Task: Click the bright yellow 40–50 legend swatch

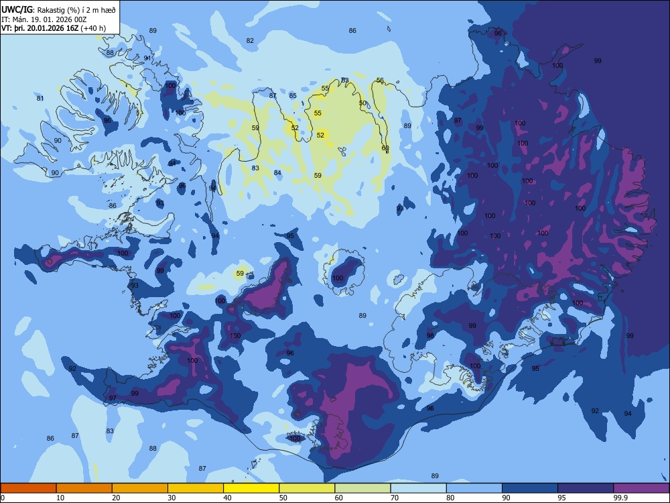Action: [x=251, y=488]
